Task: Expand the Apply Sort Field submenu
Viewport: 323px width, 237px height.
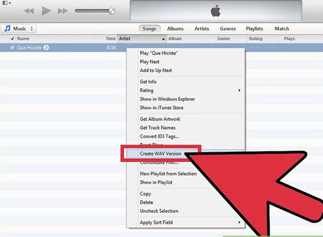Action: coord(185,222)
